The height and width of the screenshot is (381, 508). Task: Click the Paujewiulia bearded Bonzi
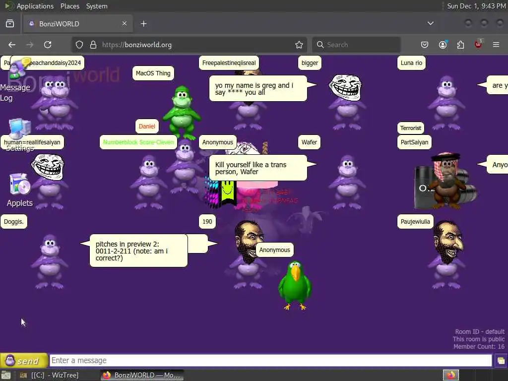(x=447, y=254)
